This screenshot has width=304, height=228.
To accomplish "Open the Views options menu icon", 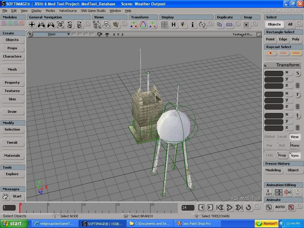I will [124, 23].
